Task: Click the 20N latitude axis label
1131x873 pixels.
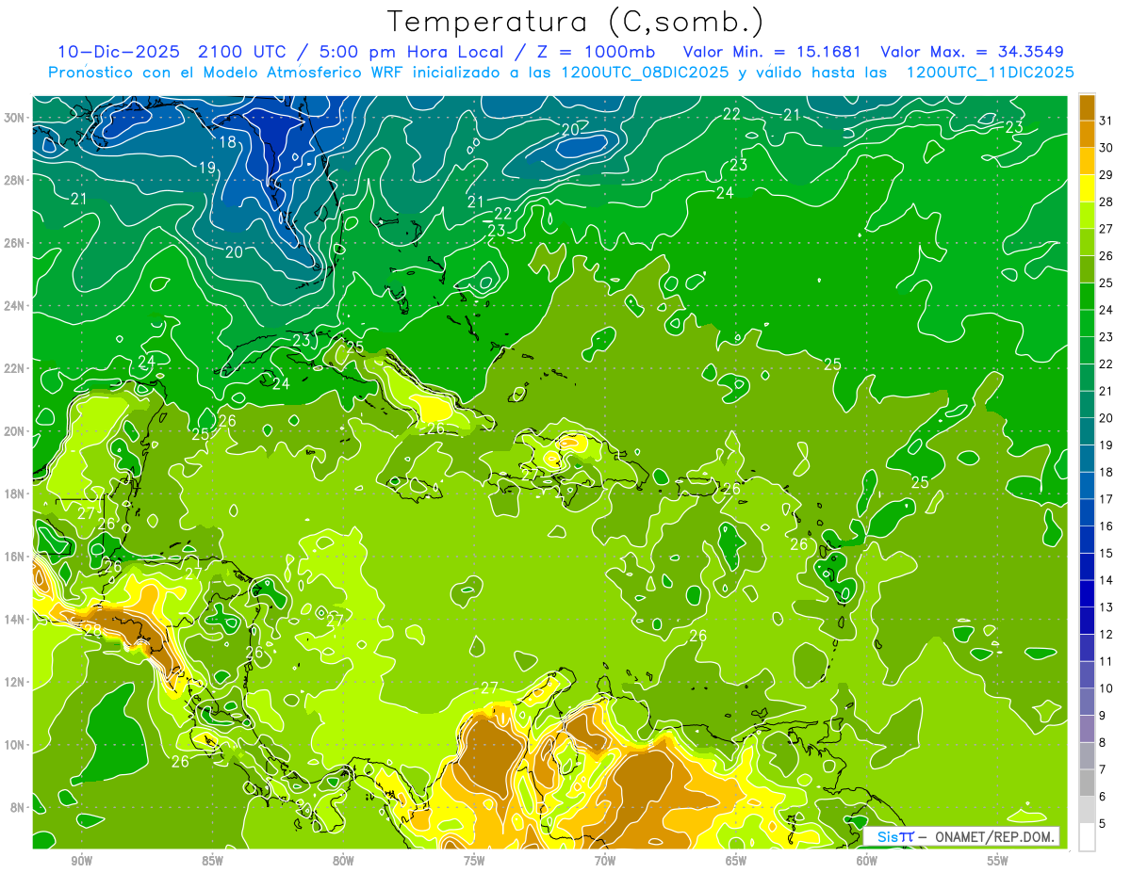Action: 13,431
